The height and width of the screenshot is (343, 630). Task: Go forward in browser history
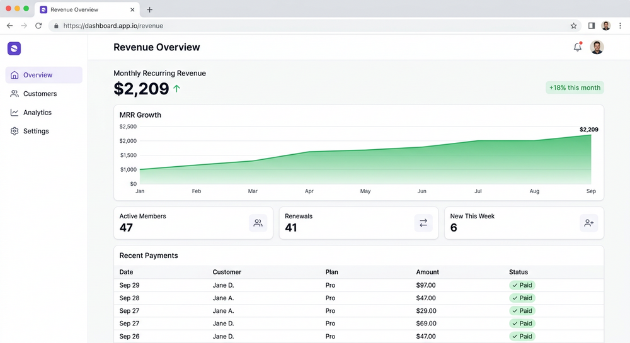click(x=24, y=26)
